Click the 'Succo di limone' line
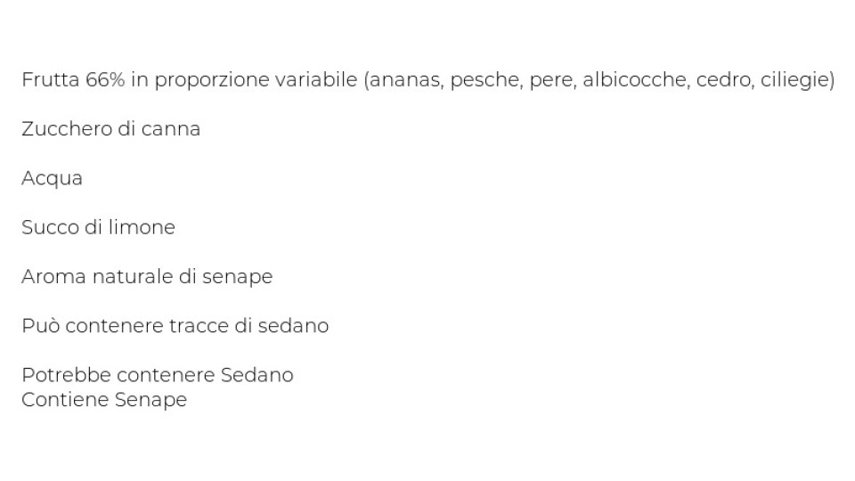 click(98, 227)
